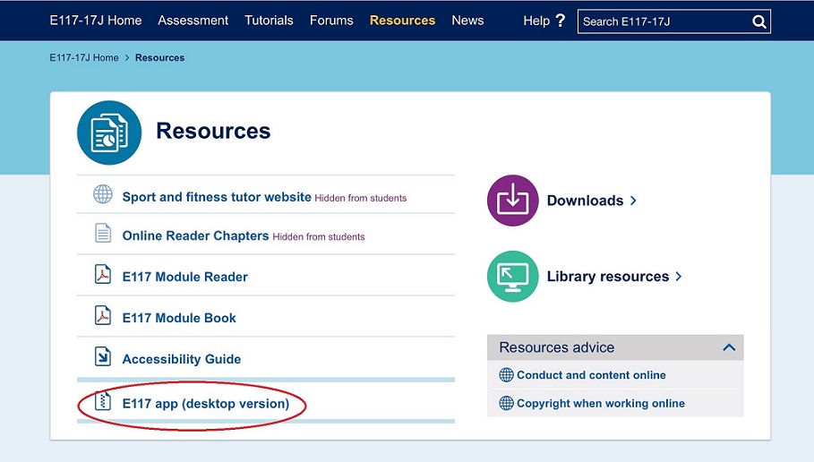This screenshot has height=462, width=814.
Task: Open the Tutorials section
Action: [x=269, y=21]
